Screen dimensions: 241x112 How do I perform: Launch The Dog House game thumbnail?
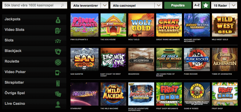point(113,25)
